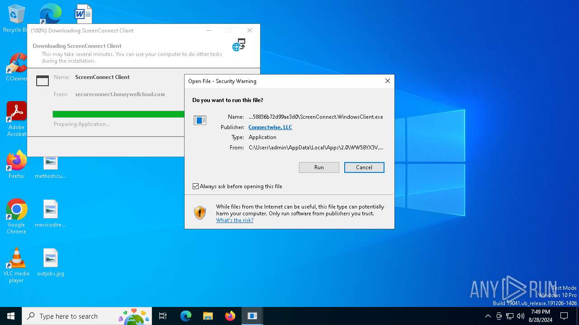Viewport: 579px width, 325px height.
Task: Launch the Adobe Acrobat desktop shortcut
Action: pos(16,119)
